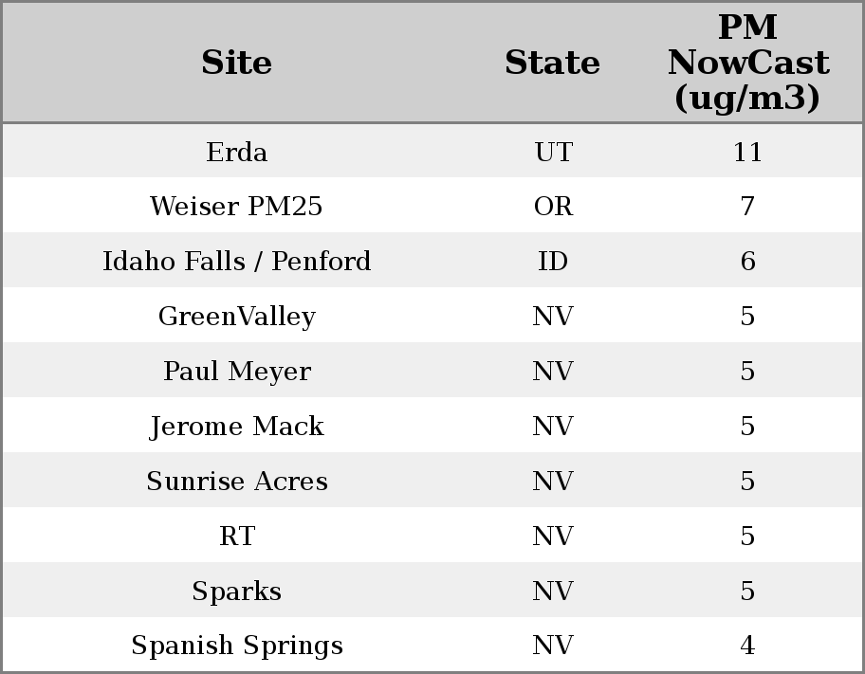
Task: Select the ID state cell
Action: pyautogui.click(x=553, y=262)
